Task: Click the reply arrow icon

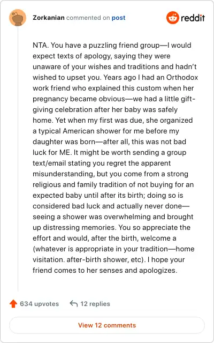Action: click(x=74, y=304)
